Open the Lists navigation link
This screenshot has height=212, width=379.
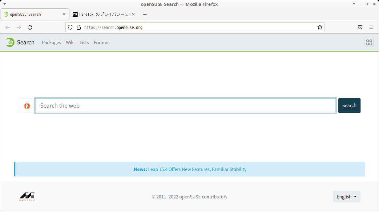tap(84, 43)
